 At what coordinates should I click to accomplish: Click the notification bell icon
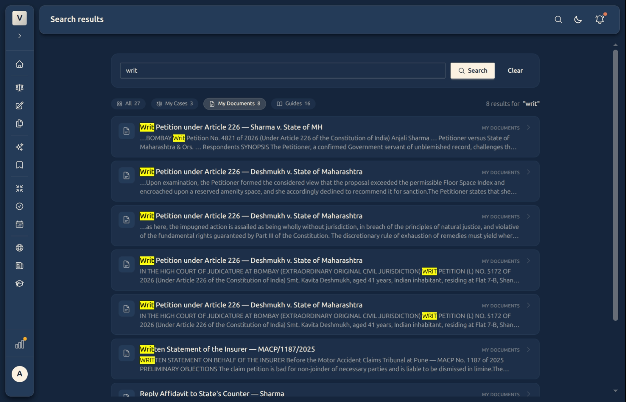tap(600, 20)
